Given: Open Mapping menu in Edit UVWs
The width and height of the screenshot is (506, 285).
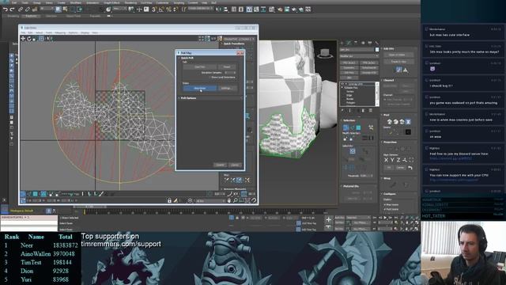Looking at the screenshot, I should tap(60, 32).
